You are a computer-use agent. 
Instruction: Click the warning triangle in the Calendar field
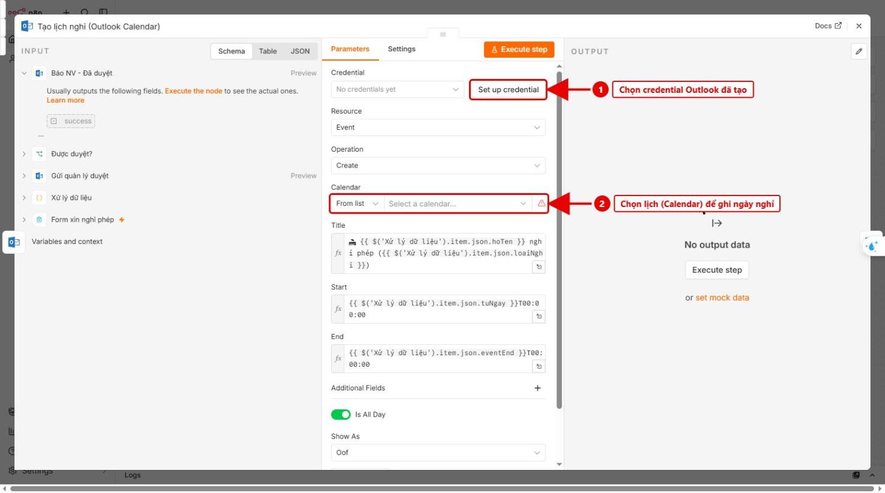541,203
